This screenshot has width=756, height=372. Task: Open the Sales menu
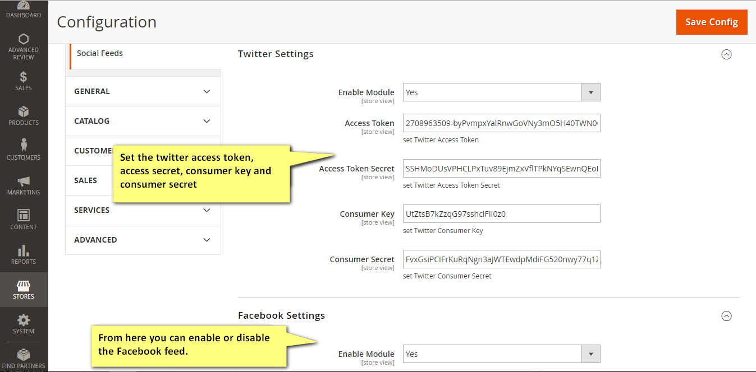[23, 82]
